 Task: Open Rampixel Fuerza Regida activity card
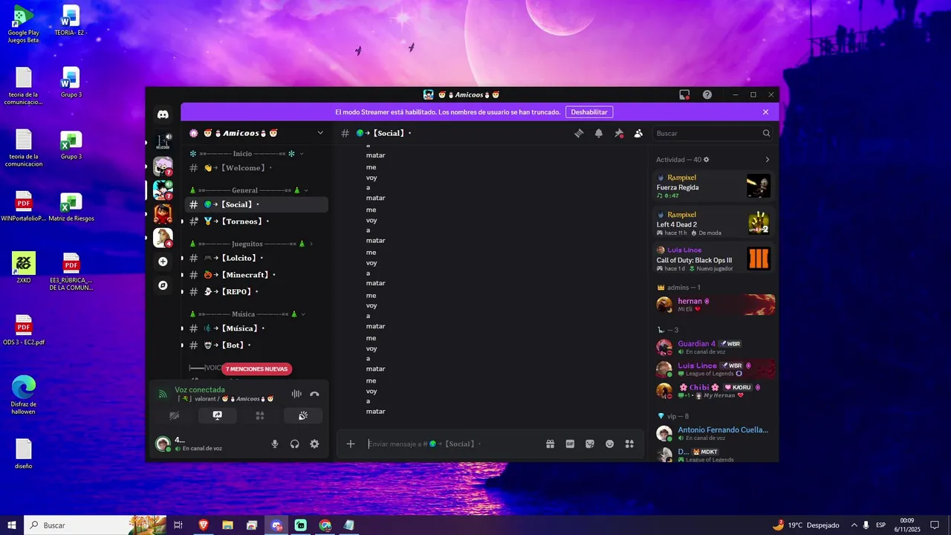(713, 186)
